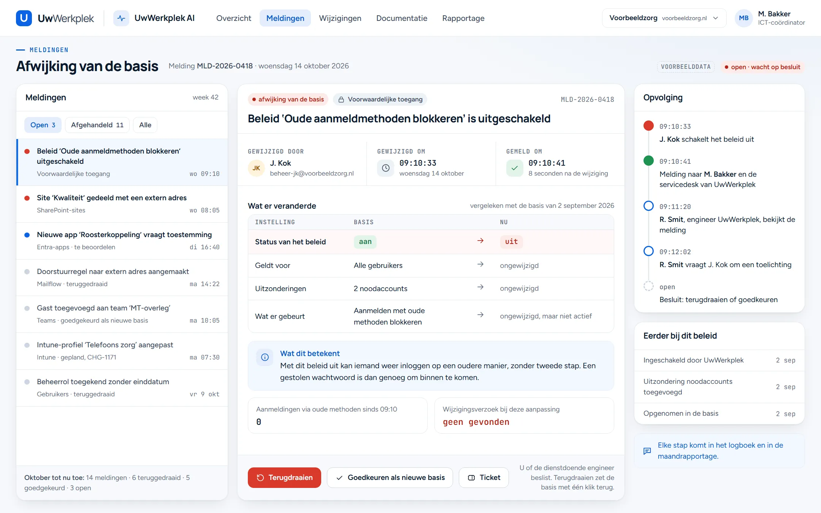This screenshot has width=821, height=513.
Task: Click the arrow in the 'Wat er gebeurt' row
Action: point(480,315)
